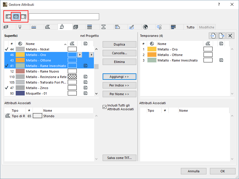This screenshot has width=239, height=179.
Task: Sort the Superfici list by Nome header
Action: click(x=46, y=44)
